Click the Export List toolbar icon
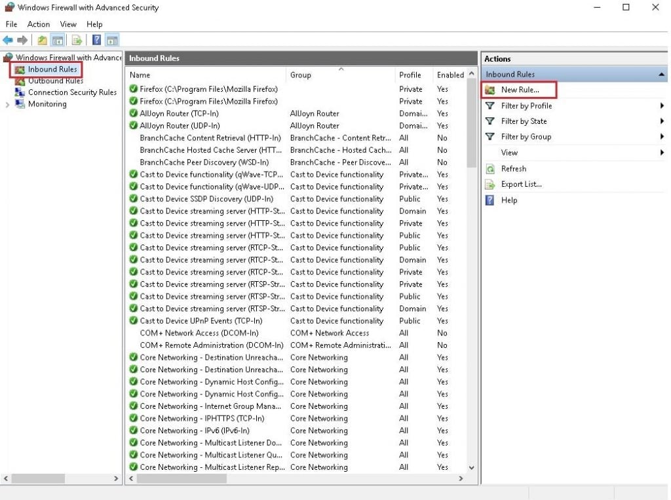 click(77, 40)
